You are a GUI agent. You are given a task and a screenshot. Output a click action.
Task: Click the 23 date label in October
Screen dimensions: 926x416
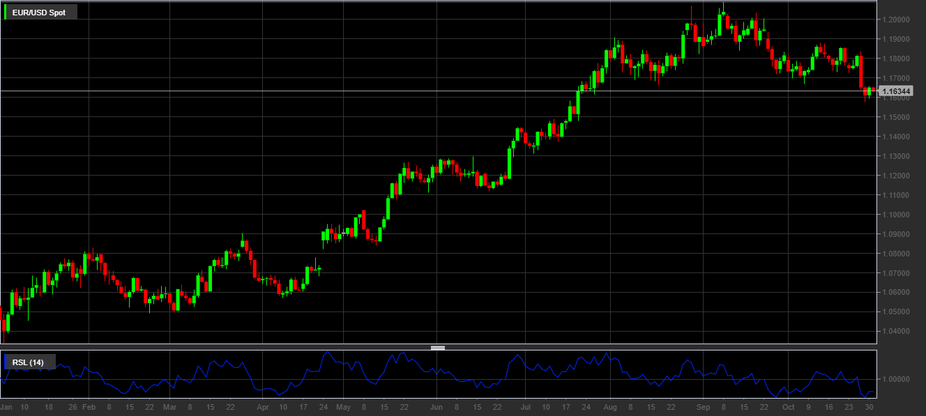(x=849, y=406)
